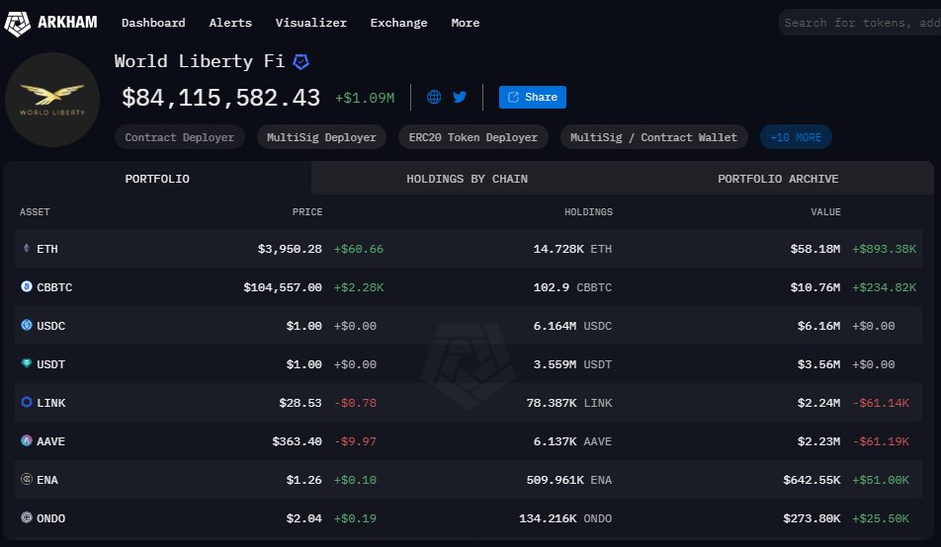This screenshot has height=547, width=941.
Task: Expand the +10 MORE tags
Action: click(796, 136)
